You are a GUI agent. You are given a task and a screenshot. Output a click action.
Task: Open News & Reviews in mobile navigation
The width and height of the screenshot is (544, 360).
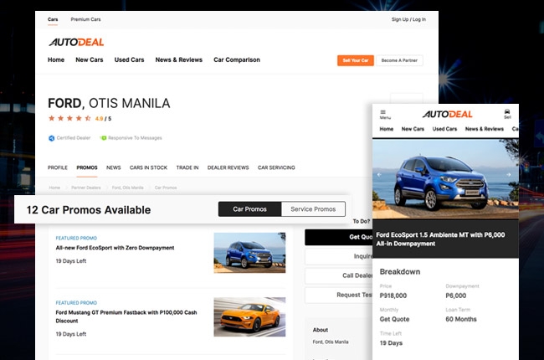point(485,129)
